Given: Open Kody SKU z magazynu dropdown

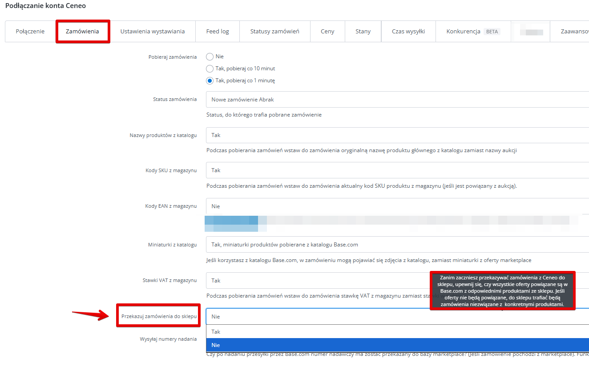Looking at the screenshot, I should tap(397, 170).
